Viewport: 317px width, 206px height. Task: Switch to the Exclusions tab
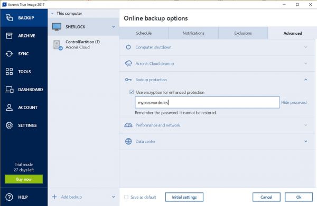(243, 33)
